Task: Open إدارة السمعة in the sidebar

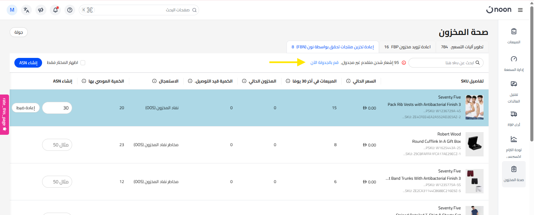Action: (x=514, y=63)
